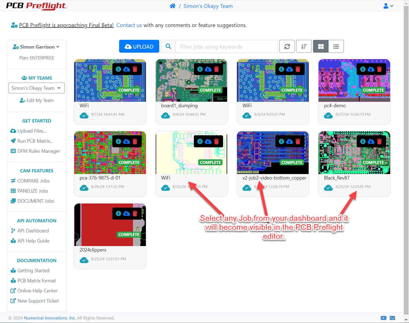Viewport: 409px width, 323px height.
Task: Open the board1_slumping job thumbnail
Action: coord(191,80)
